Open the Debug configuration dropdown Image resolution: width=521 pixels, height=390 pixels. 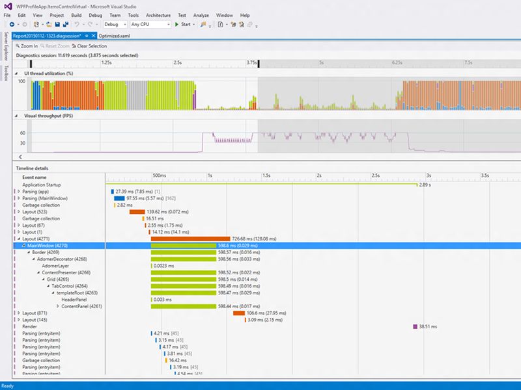(115, 24)
